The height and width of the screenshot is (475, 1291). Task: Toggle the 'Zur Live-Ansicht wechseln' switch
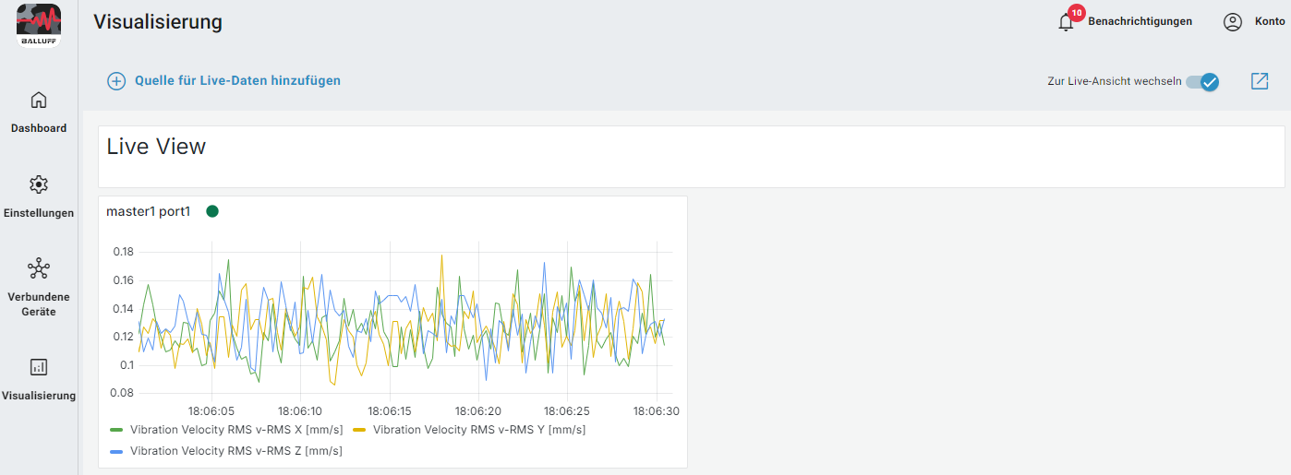coord(1203,81)
